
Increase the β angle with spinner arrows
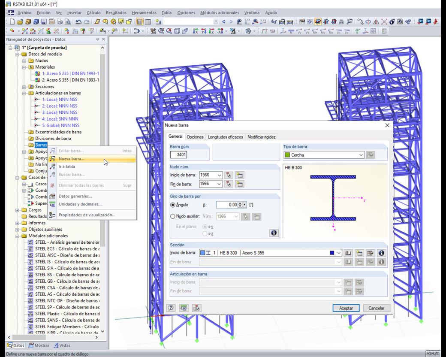coord(240,203)
